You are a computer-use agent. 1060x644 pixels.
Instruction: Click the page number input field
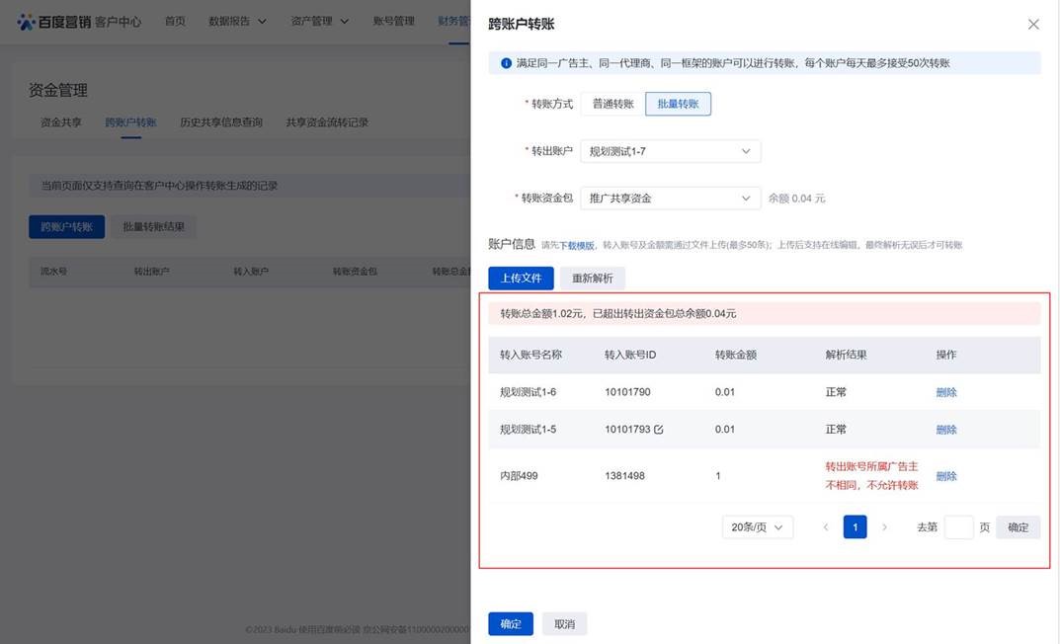(958, 527)
